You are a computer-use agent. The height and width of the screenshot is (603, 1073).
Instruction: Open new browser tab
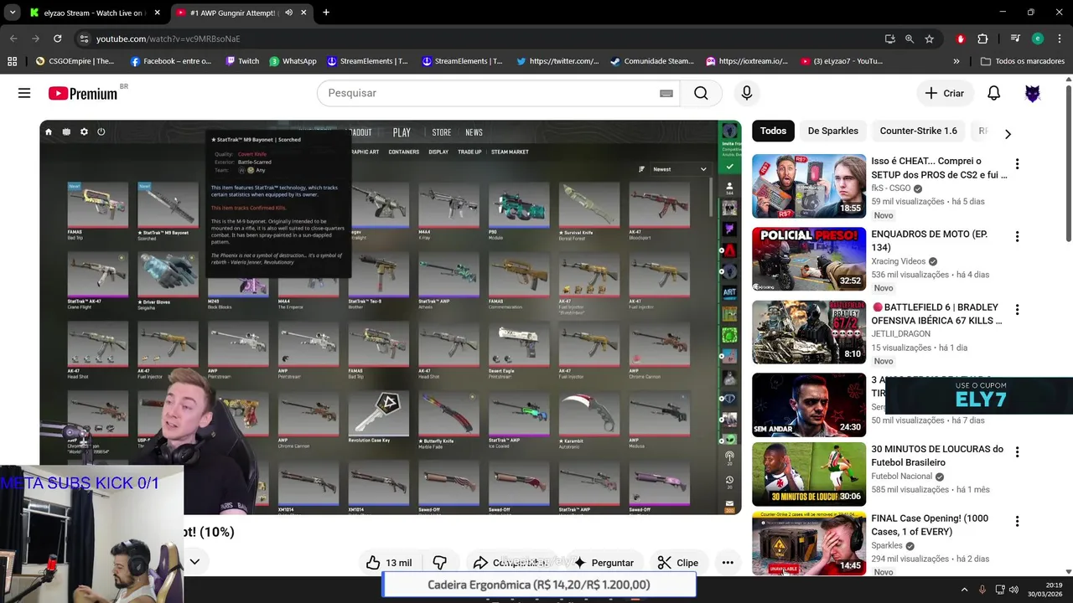326,13
